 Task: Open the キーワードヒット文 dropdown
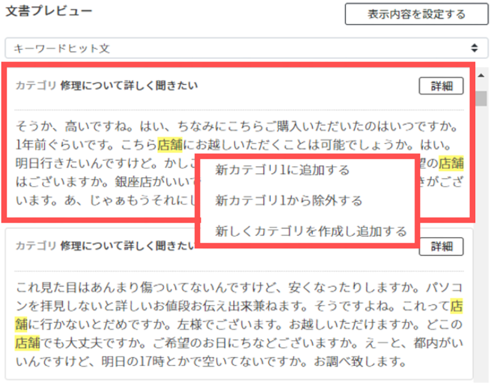tap(246, 48)
